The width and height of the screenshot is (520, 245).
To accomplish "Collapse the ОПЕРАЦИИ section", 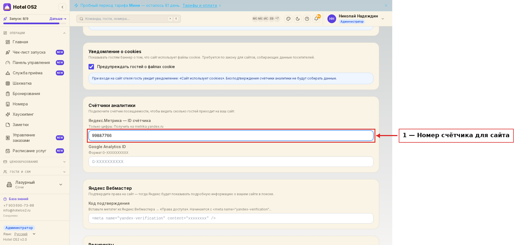I will [x=35, y=33].
